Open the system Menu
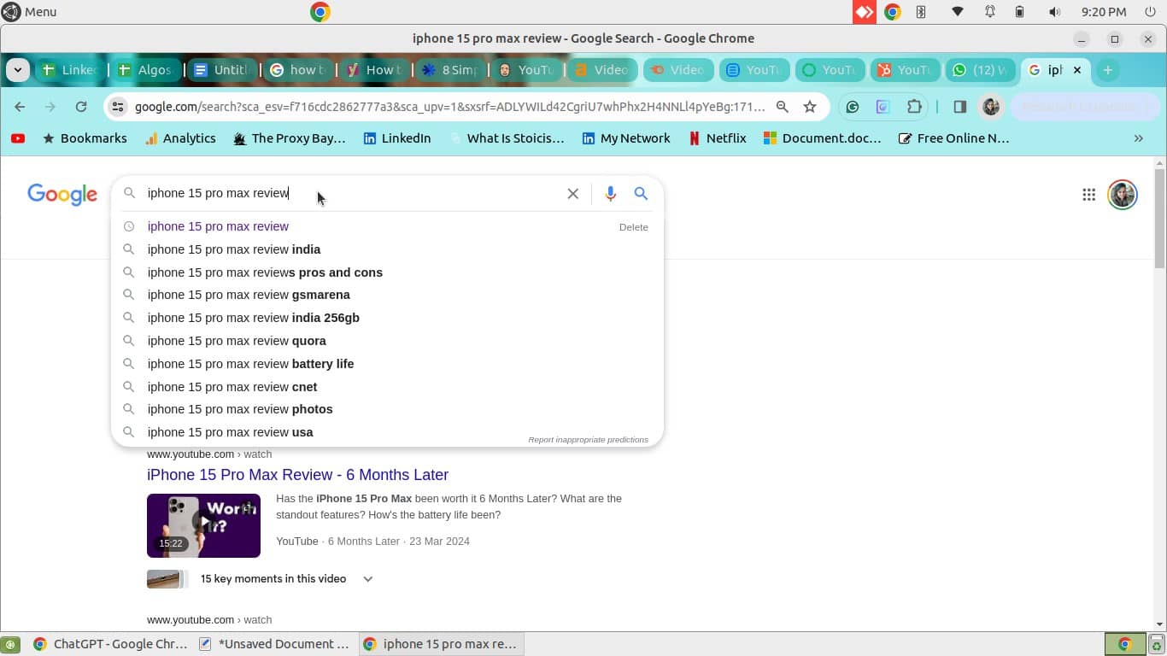Screen dimensions: 1167x656 click(x=29, y=12)
